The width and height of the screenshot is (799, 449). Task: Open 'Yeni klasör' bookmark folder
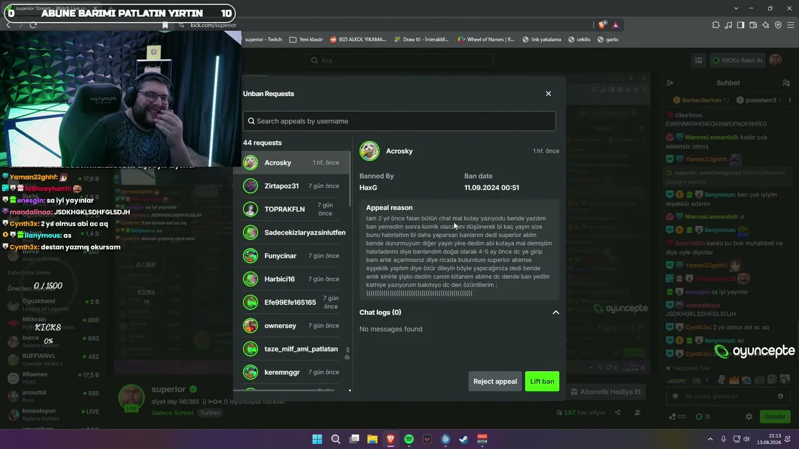306,39
